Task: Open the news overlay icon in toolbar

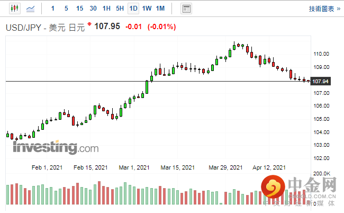Action: point(186,9)
